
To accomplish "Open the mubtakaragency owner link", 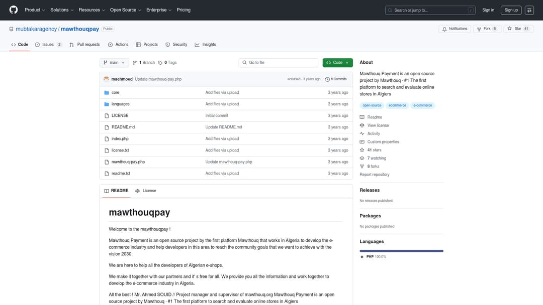I will (36, 29).
